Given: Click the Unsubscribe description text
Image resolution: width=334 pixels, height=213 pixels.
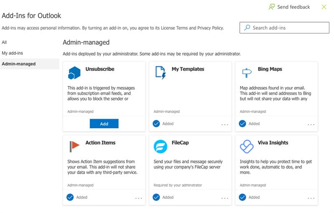Looking at the screenshot, I should (x=101, y=93).
